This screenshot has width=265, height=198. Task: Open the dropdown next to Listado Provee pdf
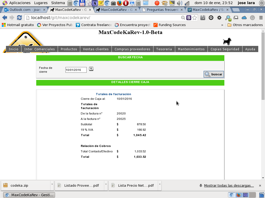click(x=106, y=185)
